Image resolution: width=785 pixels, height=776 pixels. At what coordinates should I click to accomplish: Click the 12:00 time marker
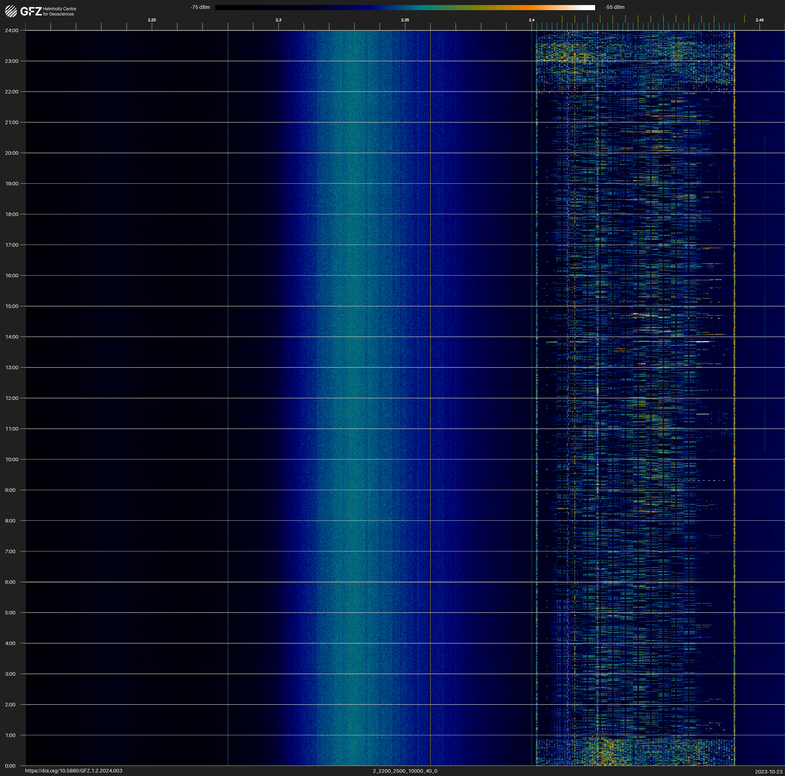(12, 398)
